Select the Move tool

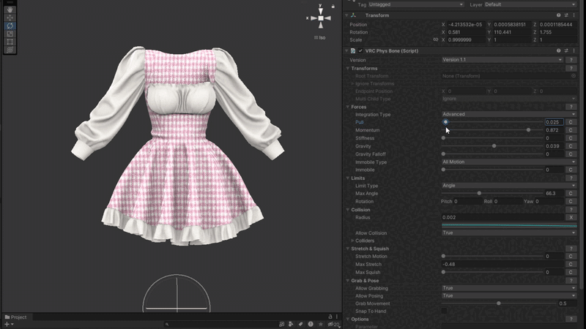pos(10,18)
